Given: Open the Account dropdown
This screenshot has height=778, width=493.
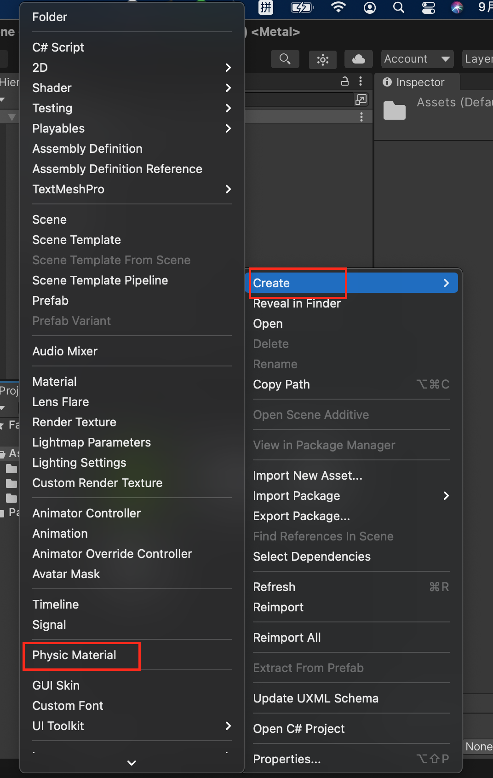Looking at the screenshot, I should coord(417,59).
